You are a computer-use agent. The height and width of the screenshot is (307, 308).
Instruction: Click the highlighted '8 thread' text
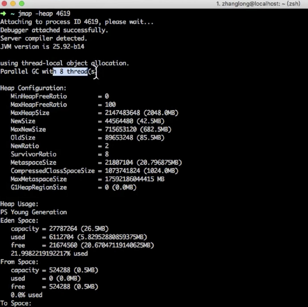tap(74, 71)
